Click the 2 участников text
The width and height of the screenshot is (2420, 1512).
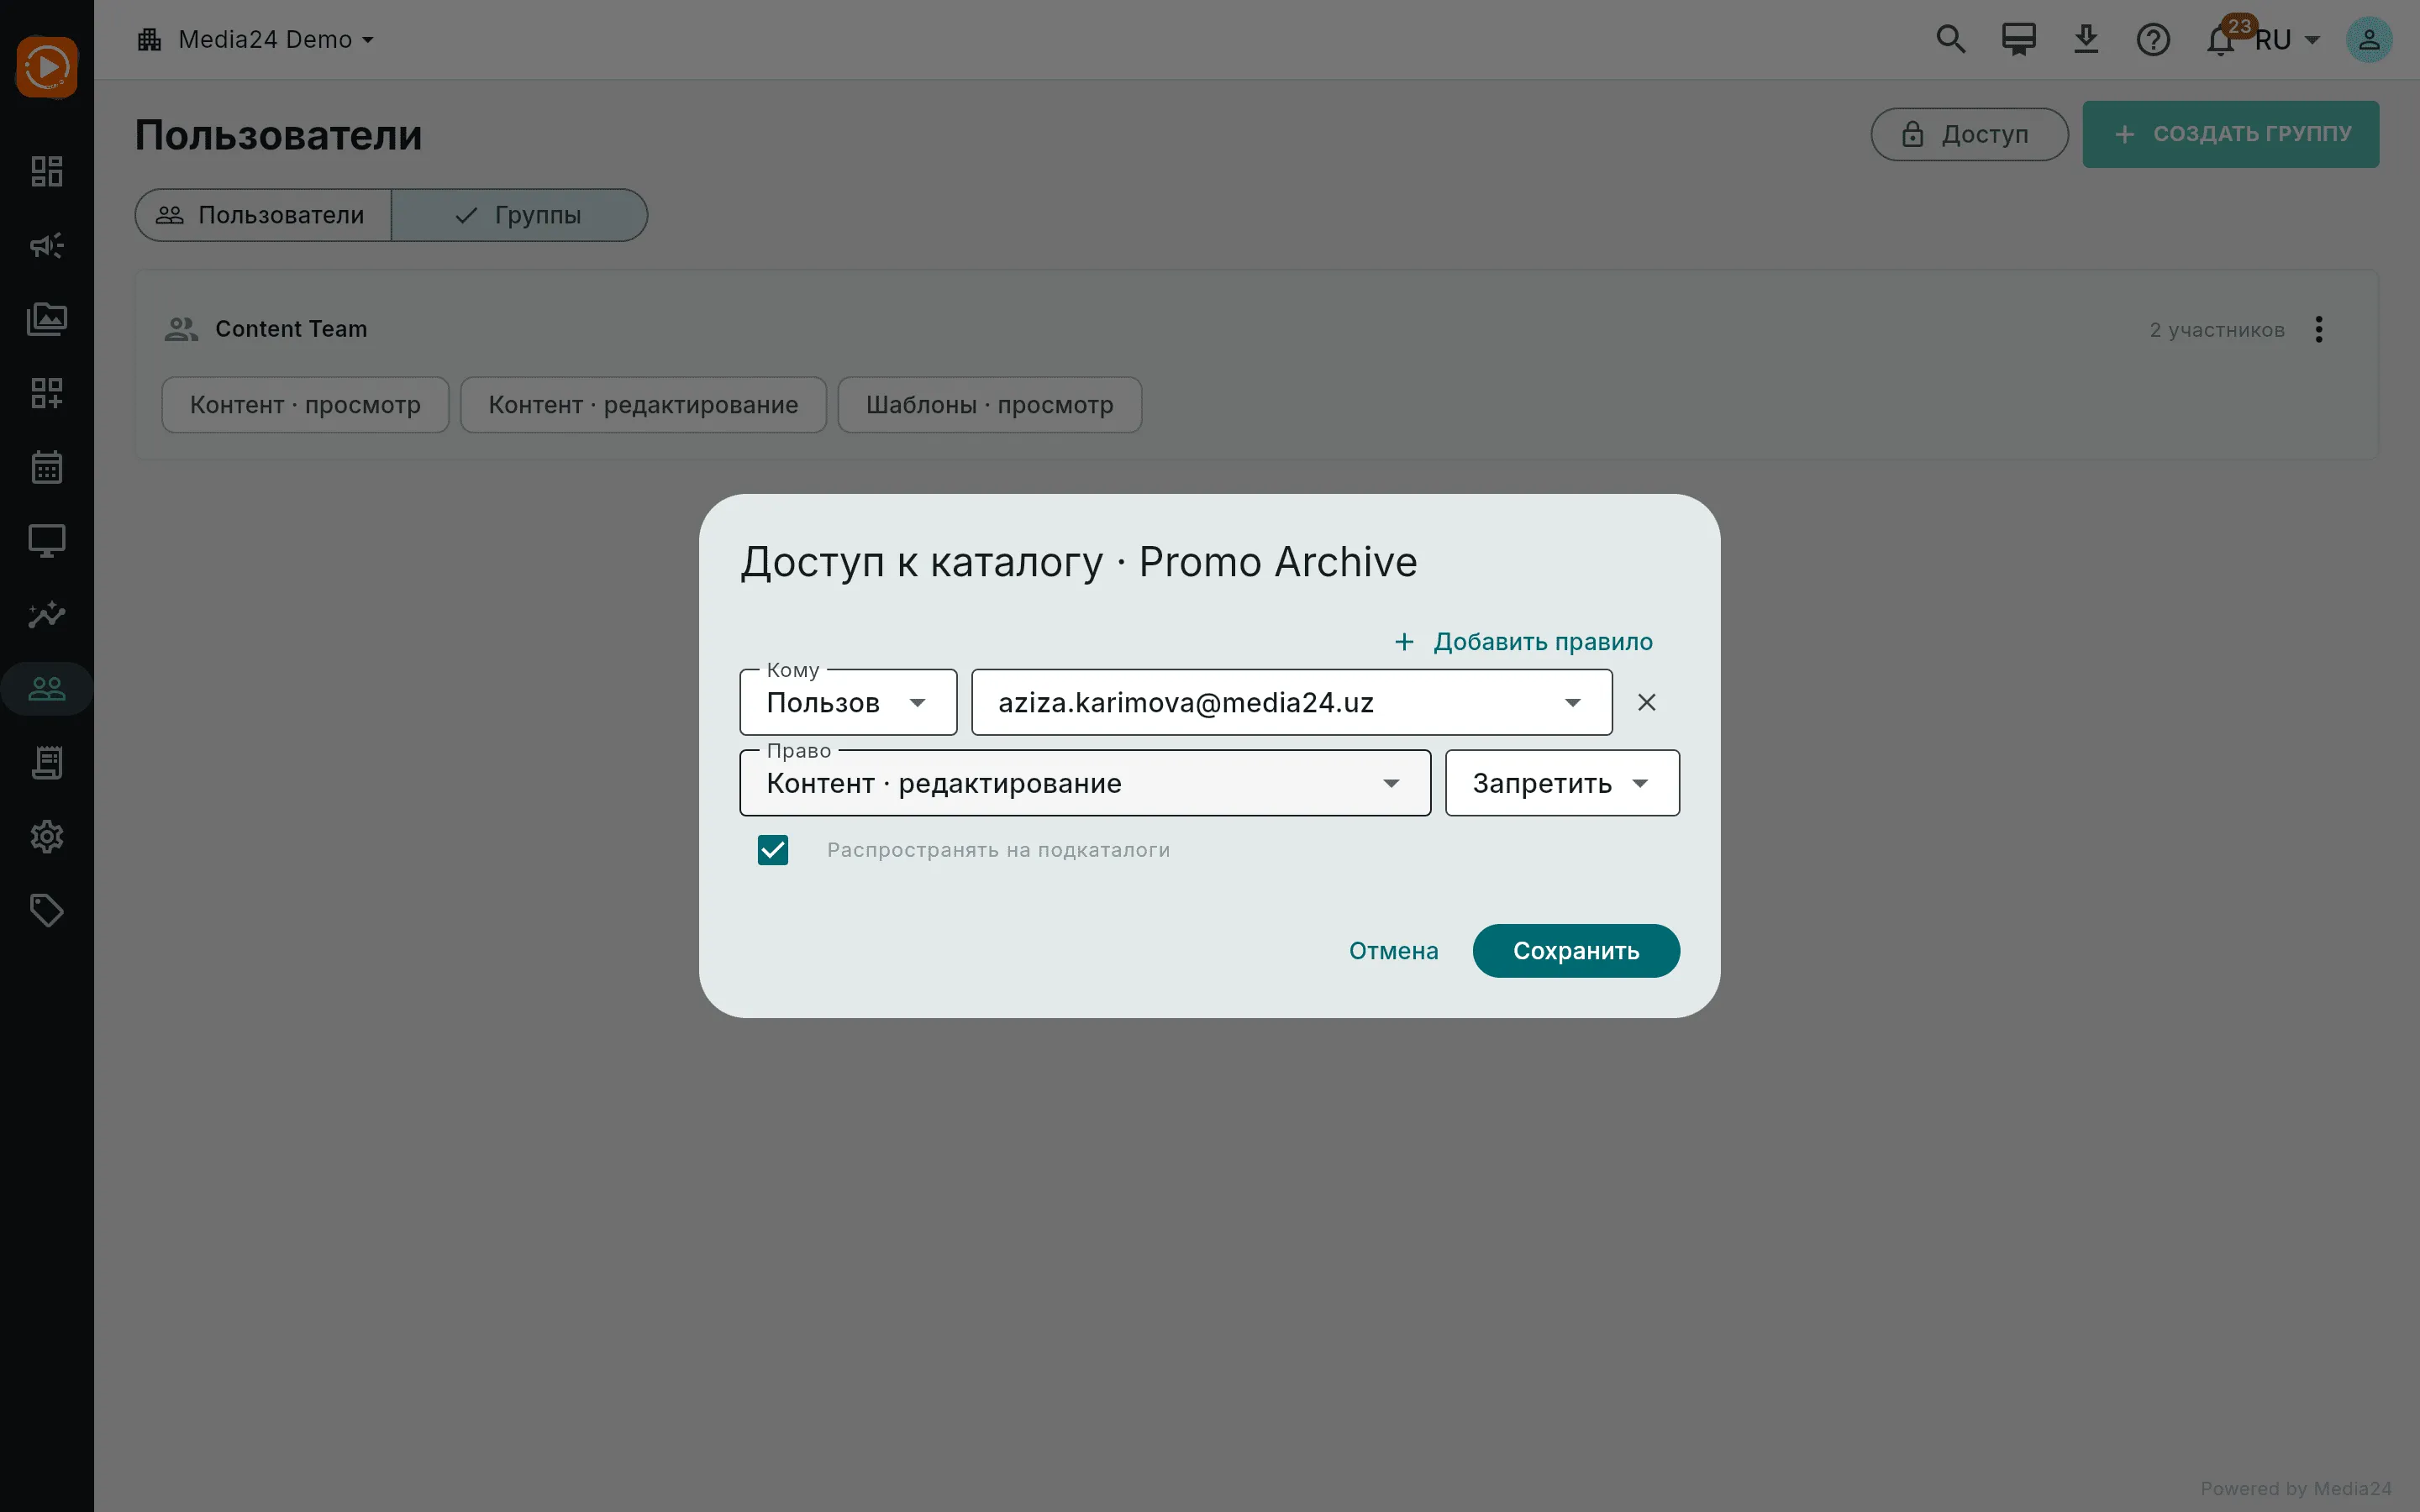(x=2217, y=330)
